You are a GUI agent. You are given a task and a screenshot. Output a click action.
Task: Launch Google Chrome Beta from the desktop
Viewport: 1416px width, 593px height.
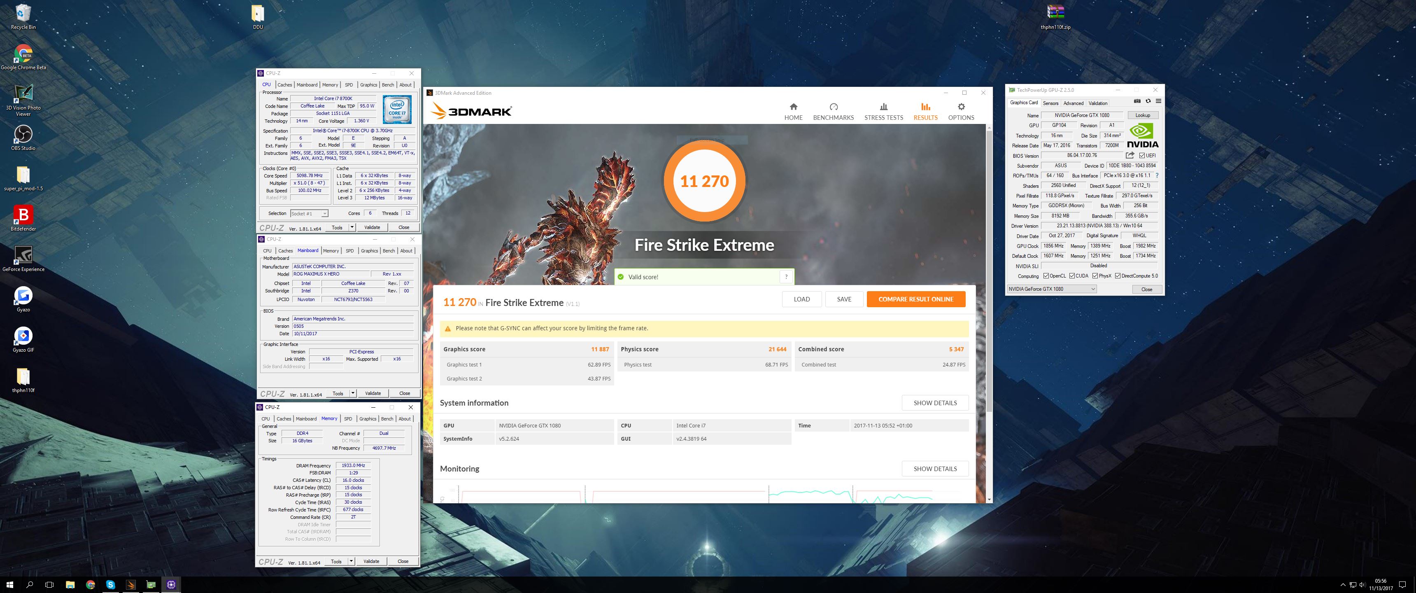(23, 57)
